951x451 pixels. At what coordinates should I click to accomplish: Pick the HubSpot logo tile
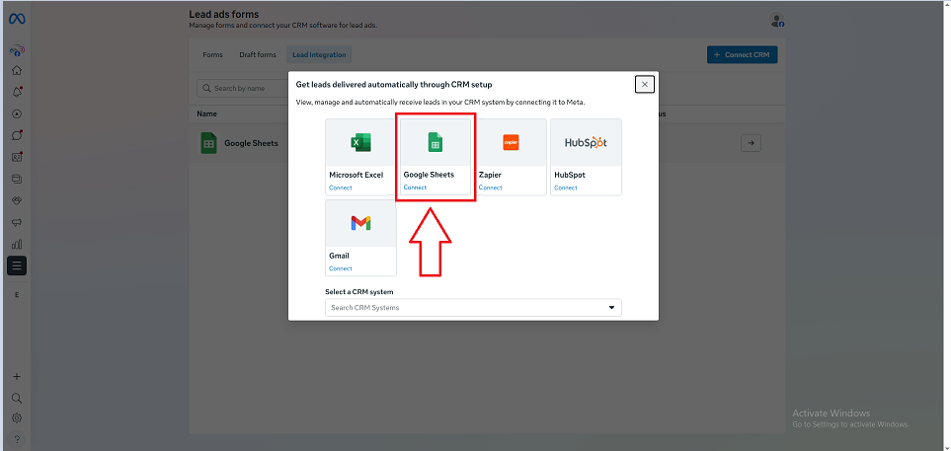pos(586,143)
